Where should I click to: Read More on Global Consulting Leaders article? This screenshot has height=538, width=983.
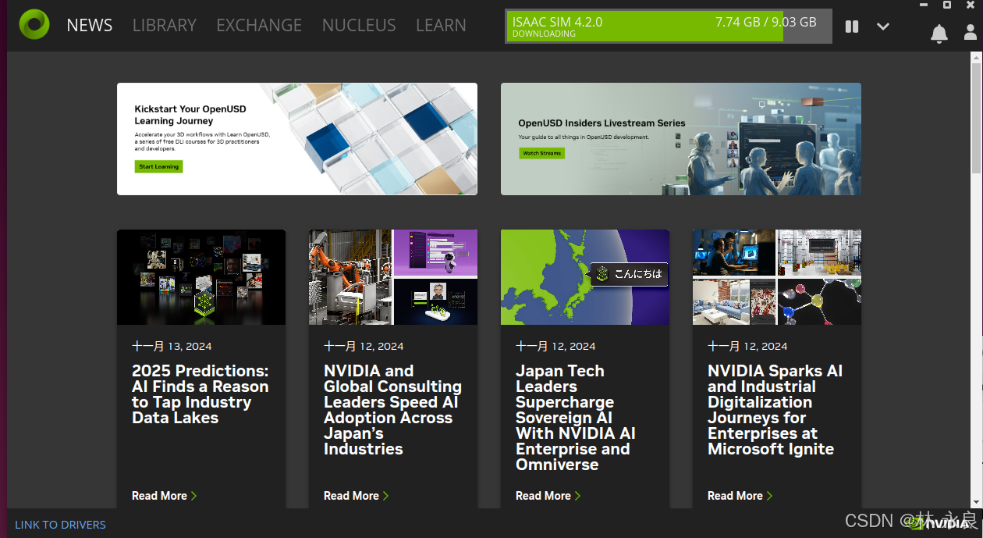(356, 496)
